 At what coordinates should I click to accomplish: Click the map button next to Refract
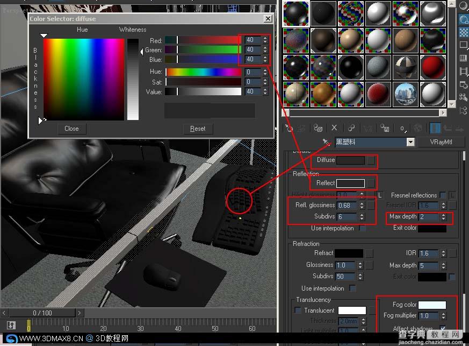coord(370,253)
